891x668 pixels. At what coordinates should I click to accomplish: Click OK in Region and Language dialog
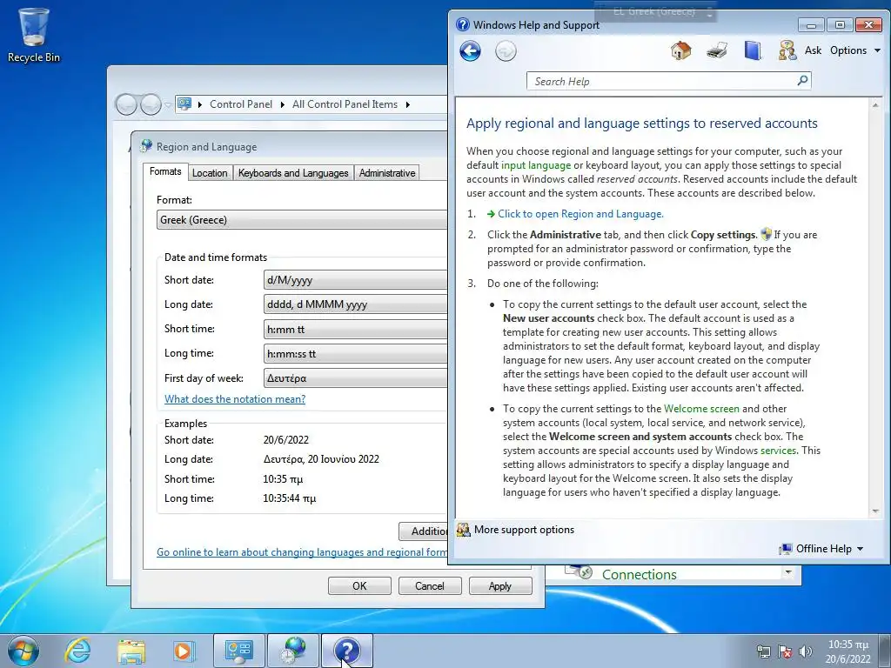pyautogui.click(x=359, y=586)
